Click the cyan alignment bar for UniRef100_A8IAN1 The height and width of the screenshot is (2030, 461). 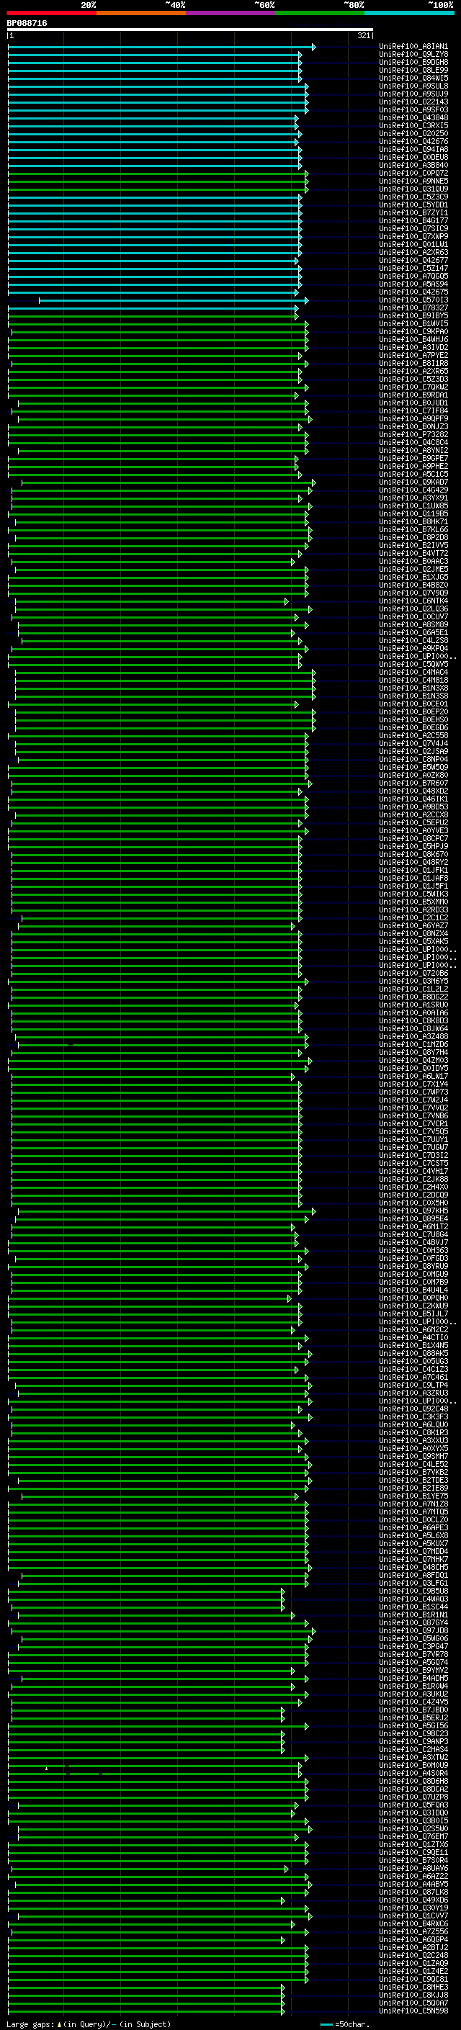pos(161,48)
